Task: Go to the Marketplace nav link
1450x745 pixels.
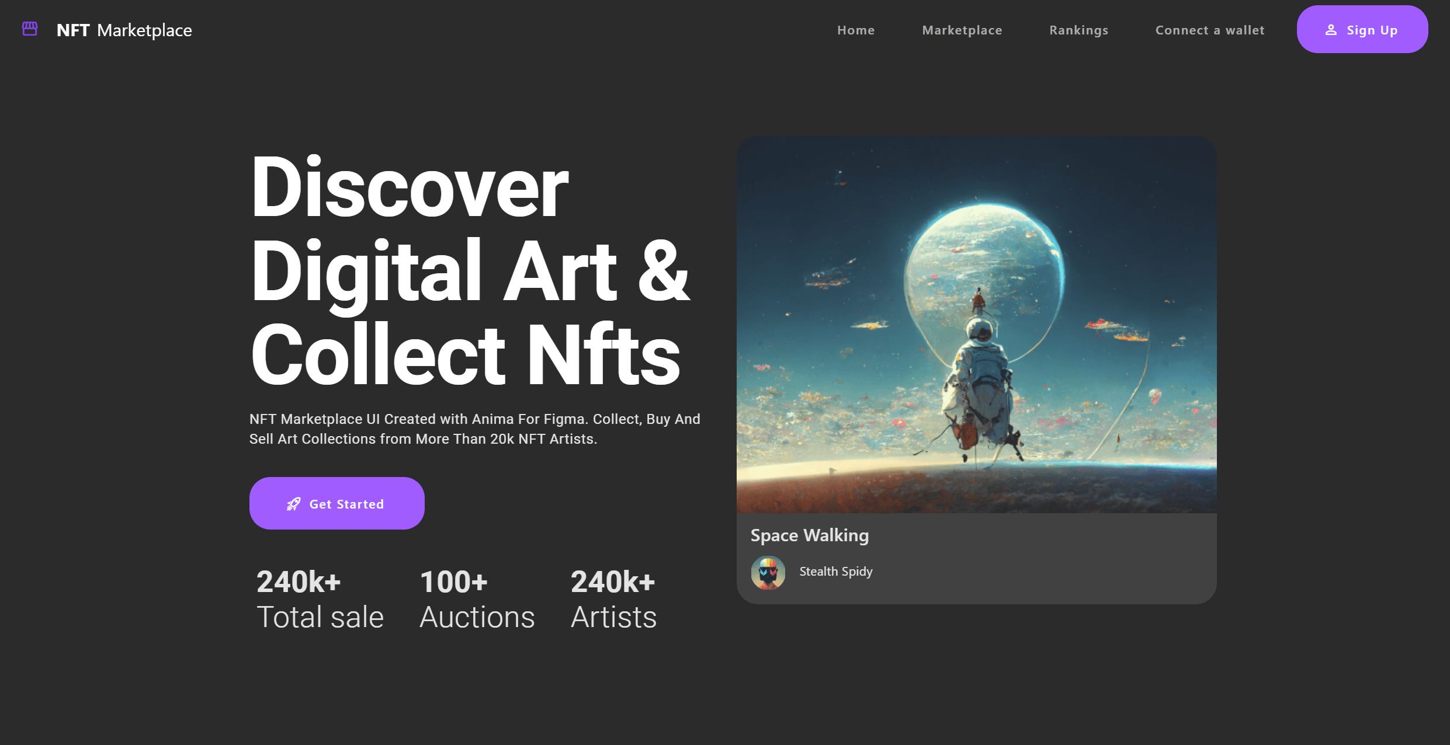Action: 962,30
